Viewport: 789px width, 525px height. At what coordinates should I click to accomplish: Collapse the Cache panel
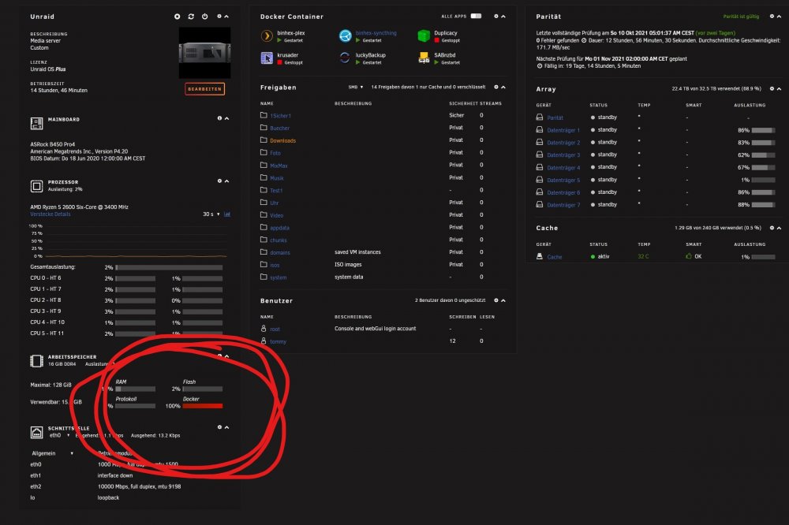[x=780, y=228]
